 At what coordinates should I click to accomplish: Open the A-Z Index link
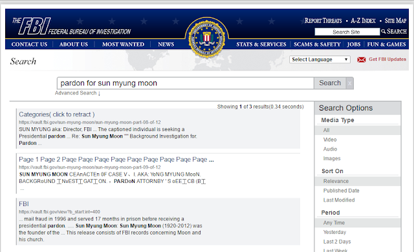coord(363,21)
